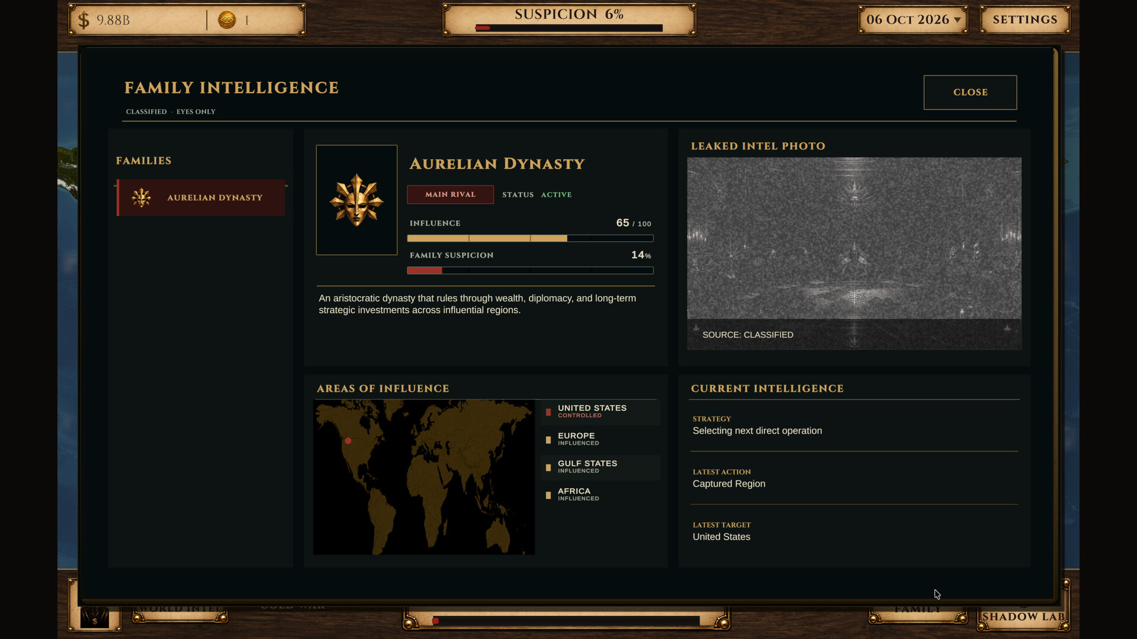The width and height of the screenshot is (1137, 639).
Task: Click the 9.88B money value
Action: [113, 20]
